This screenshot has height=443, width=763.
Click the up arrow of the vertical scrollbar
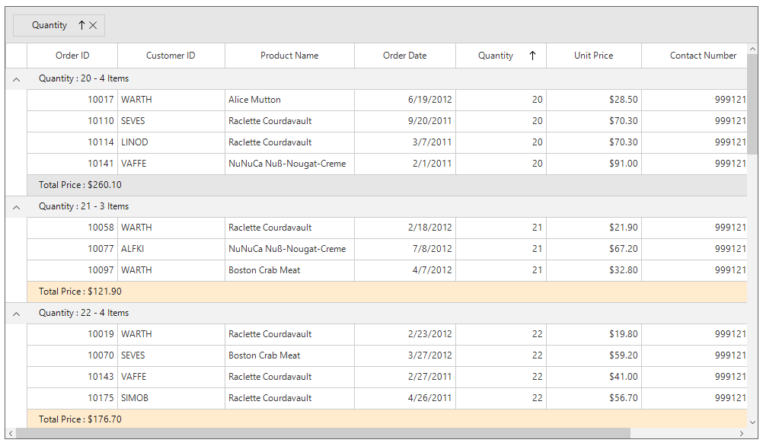tap(752, 48)
